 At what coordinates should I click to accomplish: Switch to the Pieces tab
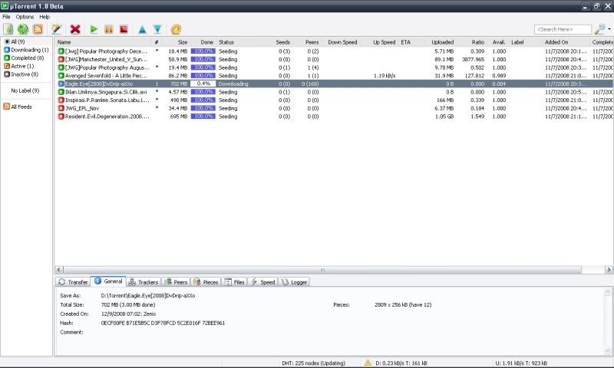pyautogui.click(x=206, y=282)
